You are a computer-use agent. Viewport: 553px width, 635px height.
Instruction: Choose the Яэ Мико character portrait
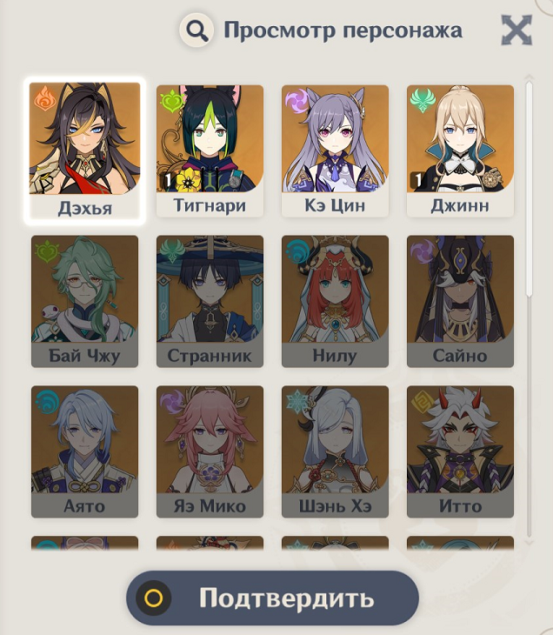(x=210, y=451)
